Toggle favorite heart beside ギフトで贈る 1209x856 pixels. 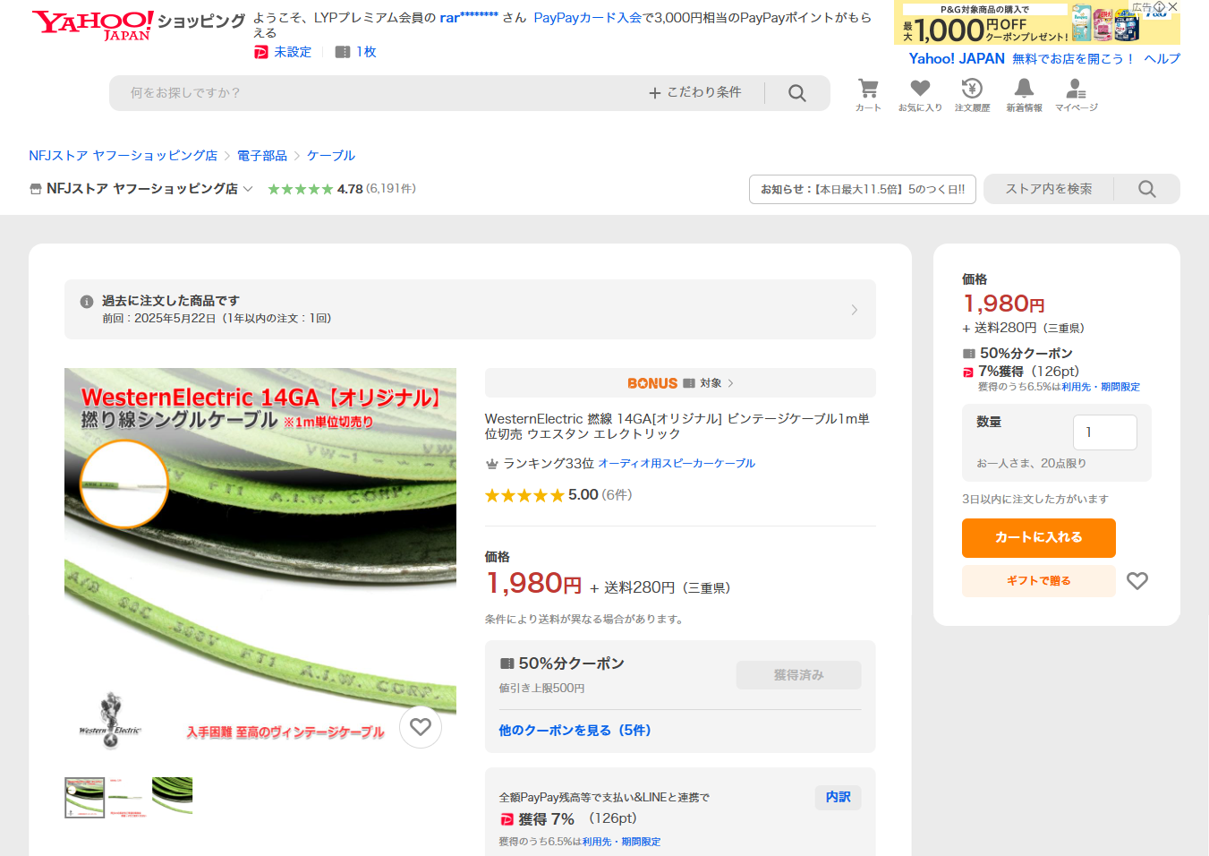click(x=1137, y=581)
